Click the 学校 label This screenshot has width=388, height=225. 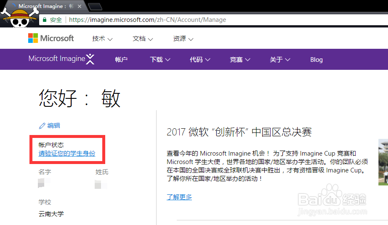(x=45, y=202)
